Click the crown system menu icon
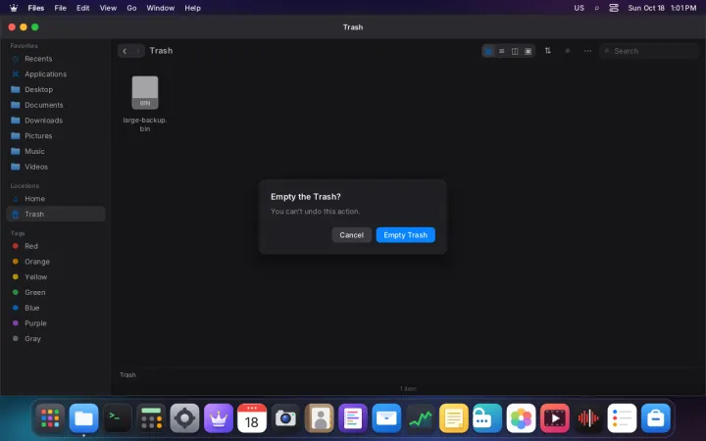 (x=14, y=8)
